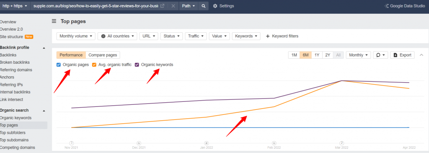The width and height of the screenshot is (429, 153).
Task: Open Top subdomains report
Action: [x=14, y=140]
